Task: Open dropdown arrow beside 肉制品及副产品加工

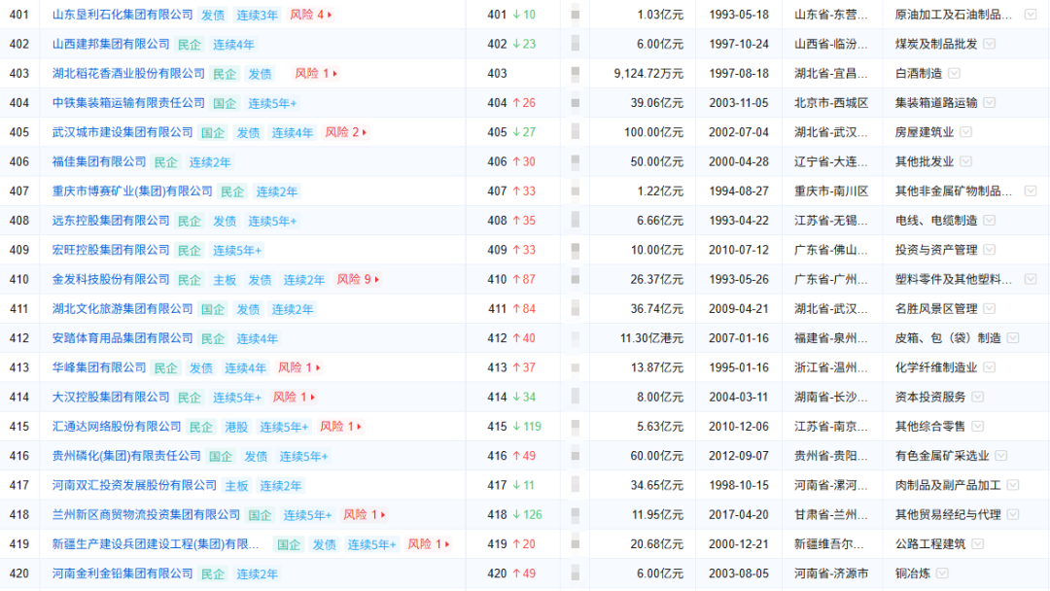Action: click(1012, 485)
